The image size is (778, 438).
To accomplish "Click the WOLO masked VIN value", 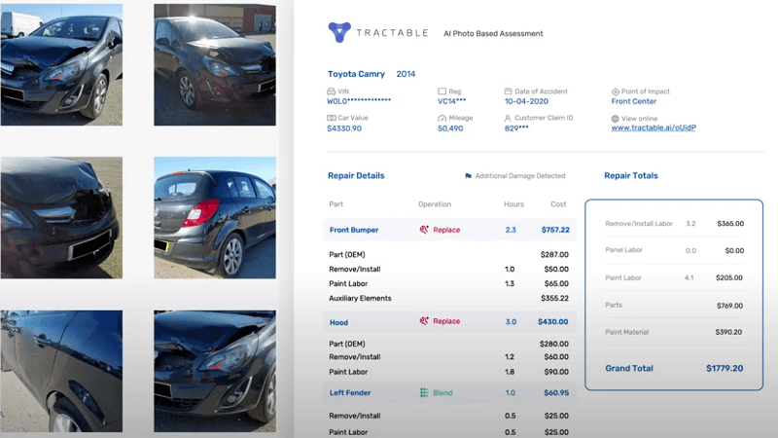I will click(359, 101).
